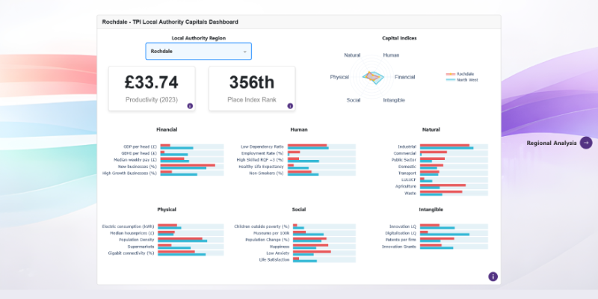The height and width of the screenshot is (299, 598).
Task: Click the Population Density label
Action: (x=137, y=240)
